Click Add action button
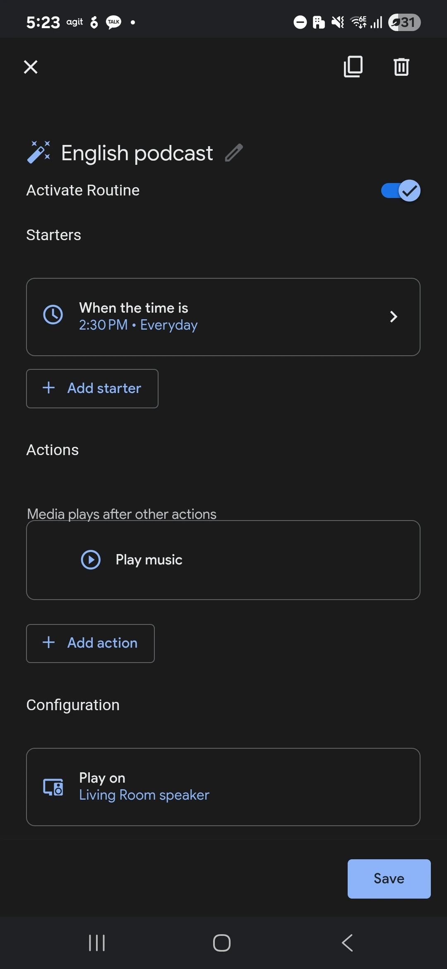Viewport: 447px width, 969px height. [90, 643]
